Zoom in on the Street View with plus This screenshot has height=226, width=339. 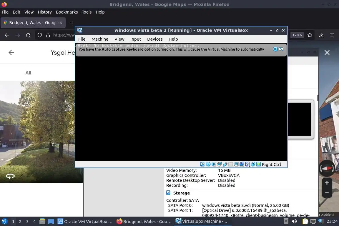327,183
